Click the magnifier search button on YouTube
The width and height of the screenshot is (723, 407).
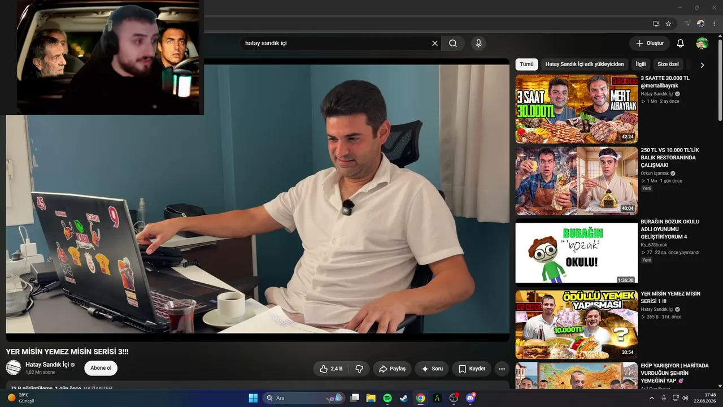click(x=453, y=44)
